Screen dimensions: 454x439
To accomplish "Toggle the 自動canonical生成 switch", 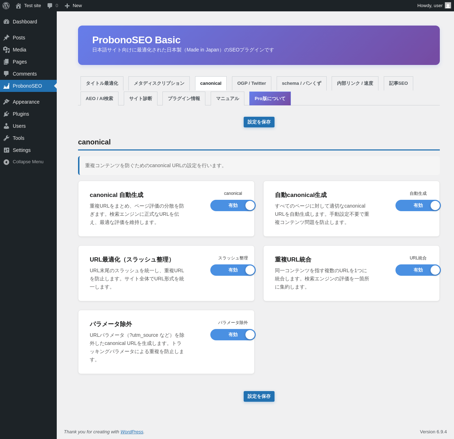I will [x=418, y=205].
